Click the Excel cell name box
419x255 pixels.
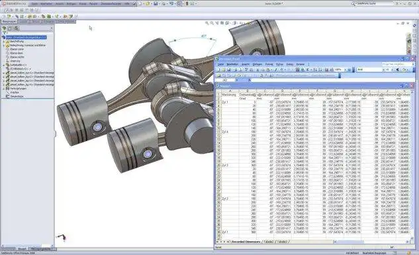pyautogui.click(x=226, y=80)
